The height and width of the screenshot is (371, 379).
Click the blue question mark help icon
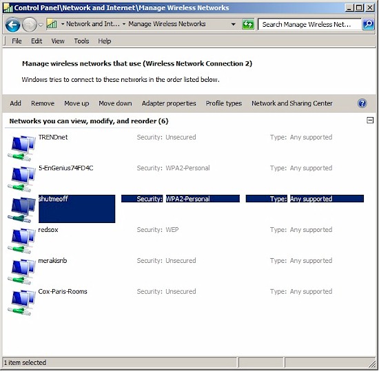[362, 103]
